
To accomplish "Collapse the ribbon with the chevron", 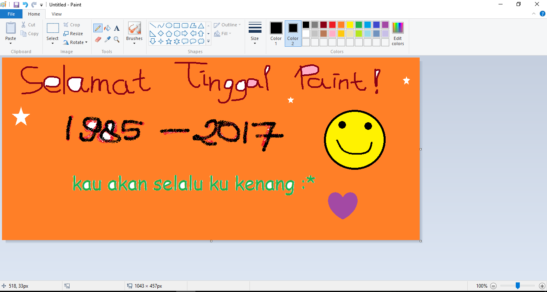I will pos(534,14).
